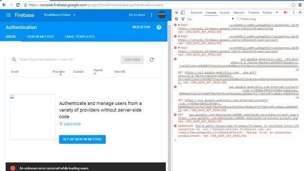Viewport: 304px width, 171px height.
Task: Expand the second POST queryaccount error entry
Action: 179,37
